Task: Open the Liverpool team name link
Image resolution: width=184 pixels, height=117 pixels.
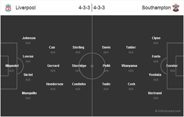Action: click(25, 8)
